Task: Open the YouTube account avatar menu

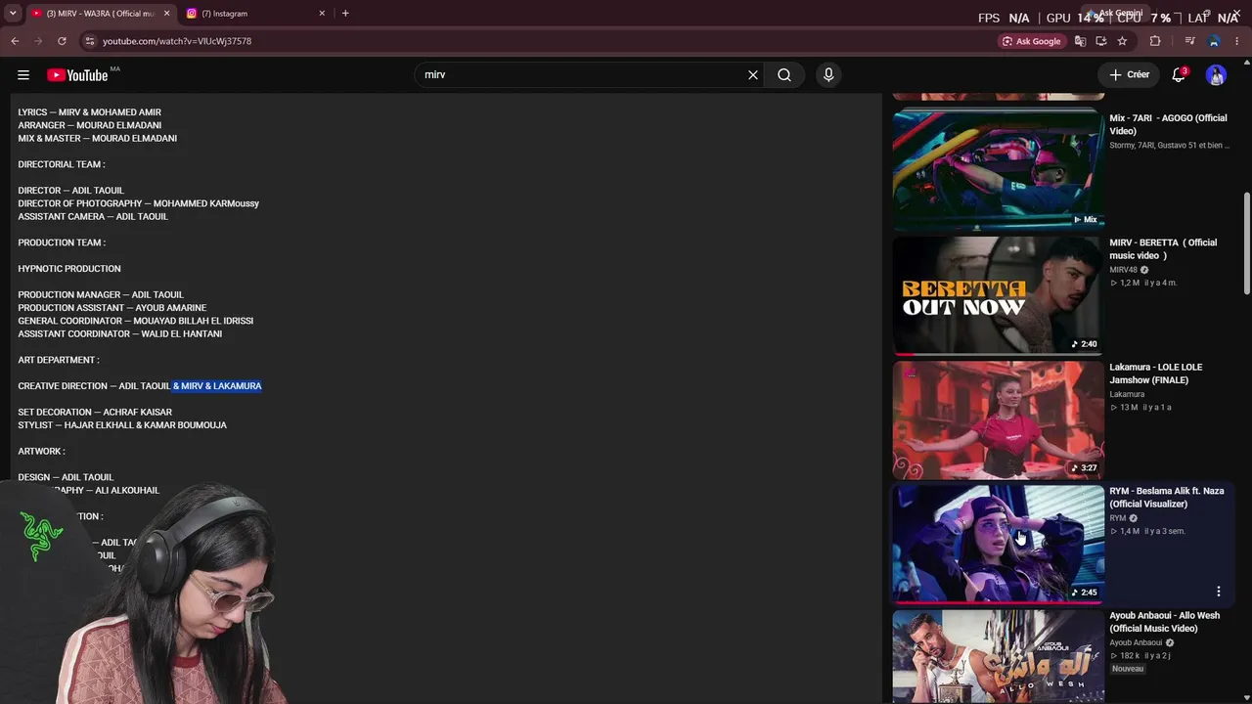Action: coord(1216,75)
